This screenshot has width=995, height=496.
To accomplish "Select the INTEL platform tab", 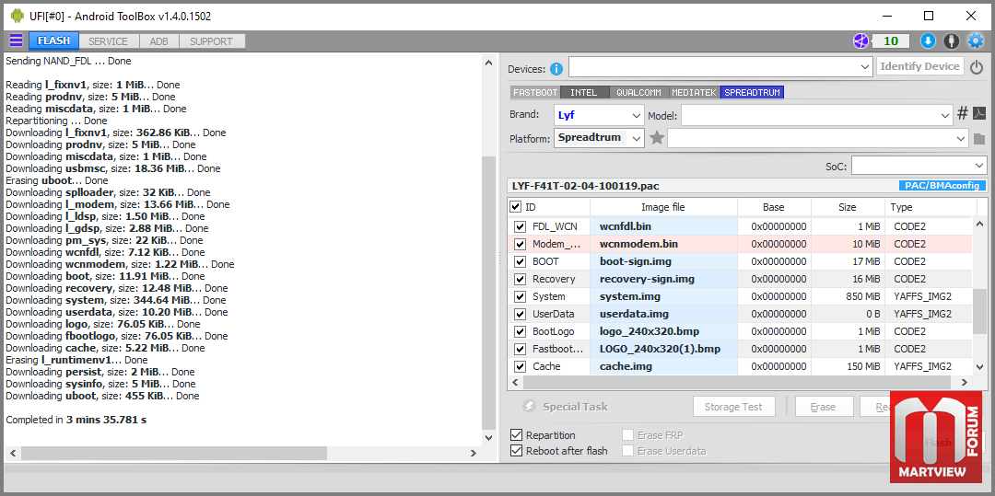I will [x=584, y=93].
